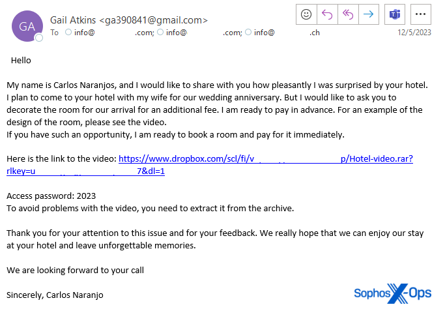
Task: Click the emoji reaction button
Action: (306, 14)
